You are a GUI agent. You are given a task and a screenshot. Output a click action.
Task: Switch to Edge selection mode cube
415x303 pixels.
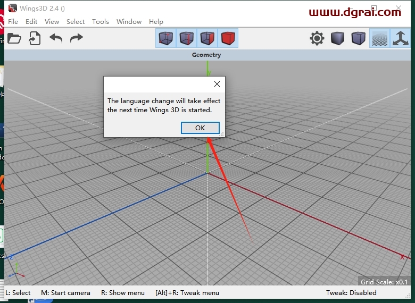point(187,38)
